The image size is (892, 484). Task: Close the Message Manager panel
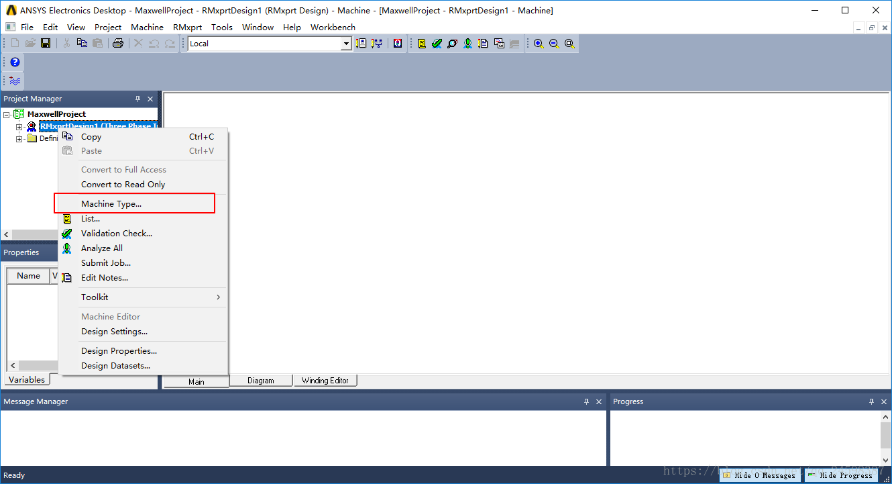tap(599, 401)
